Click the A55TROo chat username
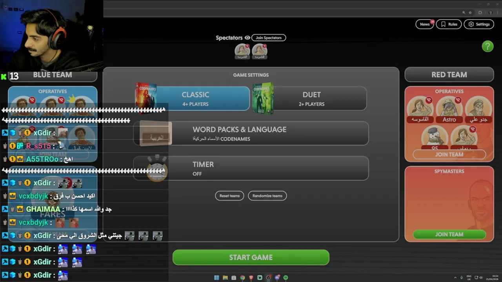 42,159
